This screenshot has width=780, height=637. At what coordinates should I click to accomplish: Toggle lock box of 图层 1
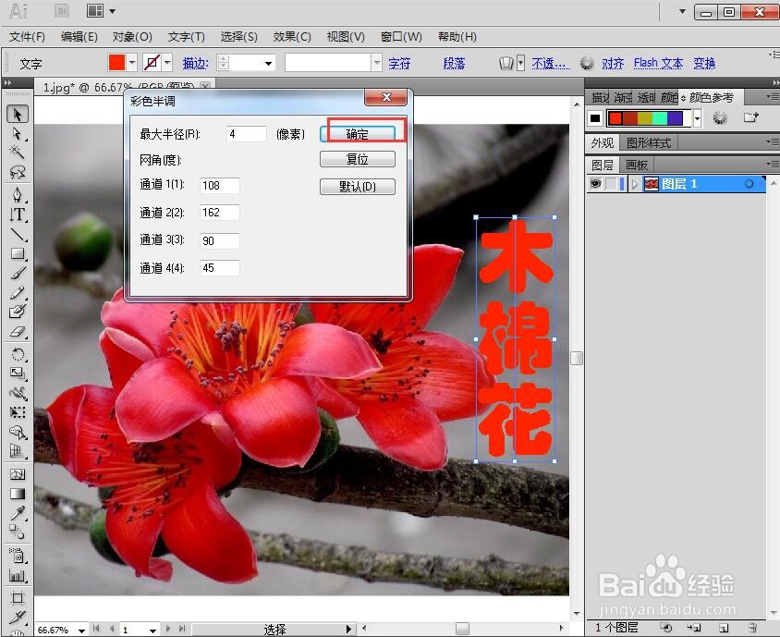click(611, 184)
